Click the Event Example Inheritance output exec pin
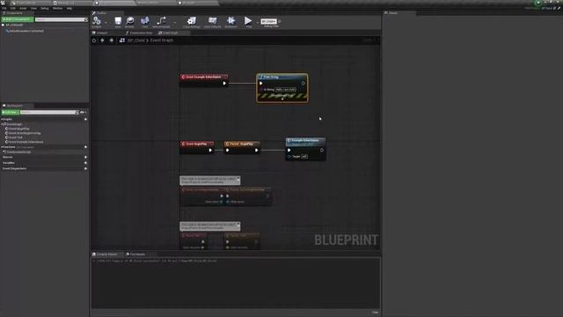 coord(224,84)
